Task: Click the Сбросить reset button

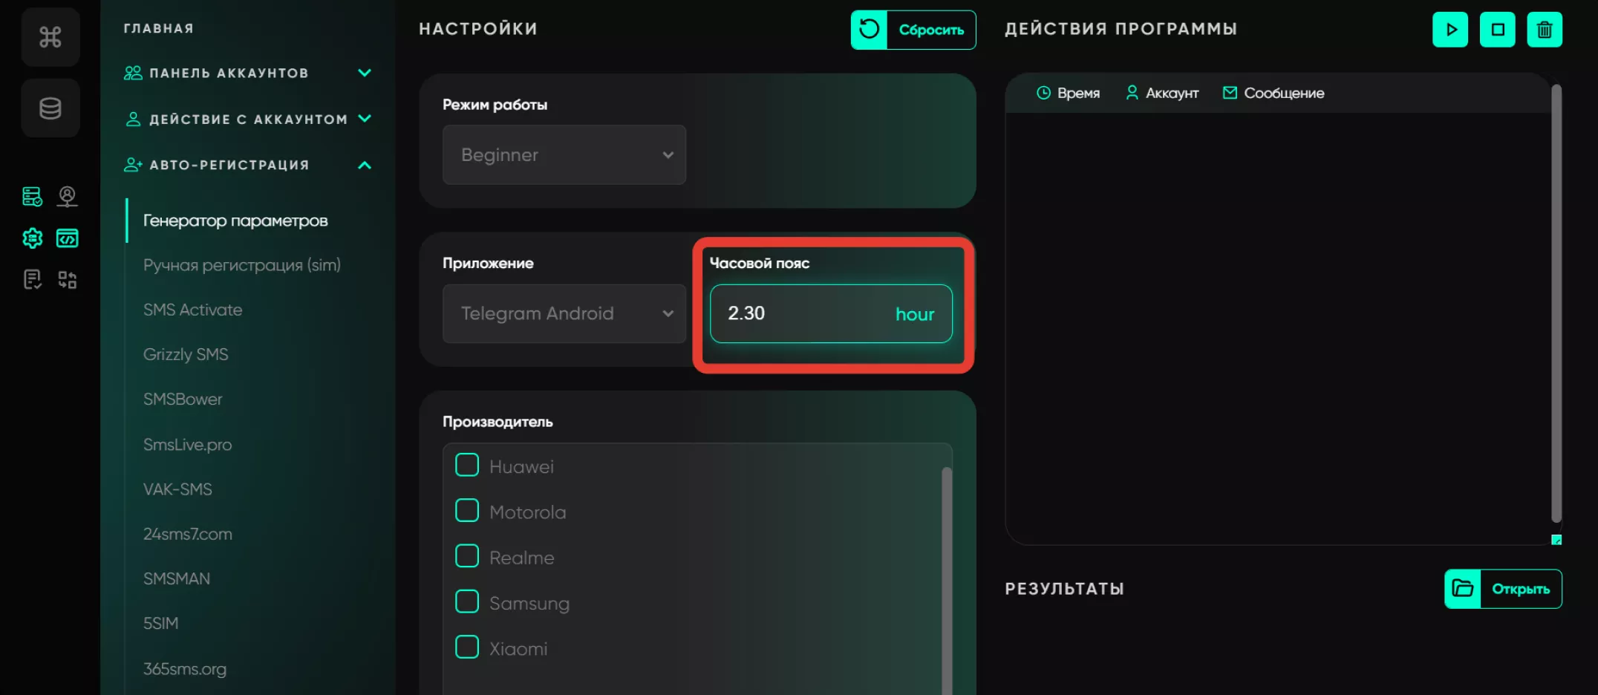Action: [913, 30]
